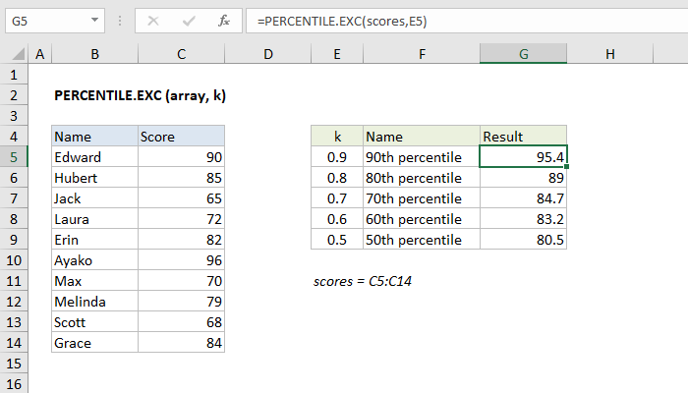Image resolution: width=688 pixels, height=393 pixels.
Task: Select the 90th percentile label cell
Action: point(422,157)
